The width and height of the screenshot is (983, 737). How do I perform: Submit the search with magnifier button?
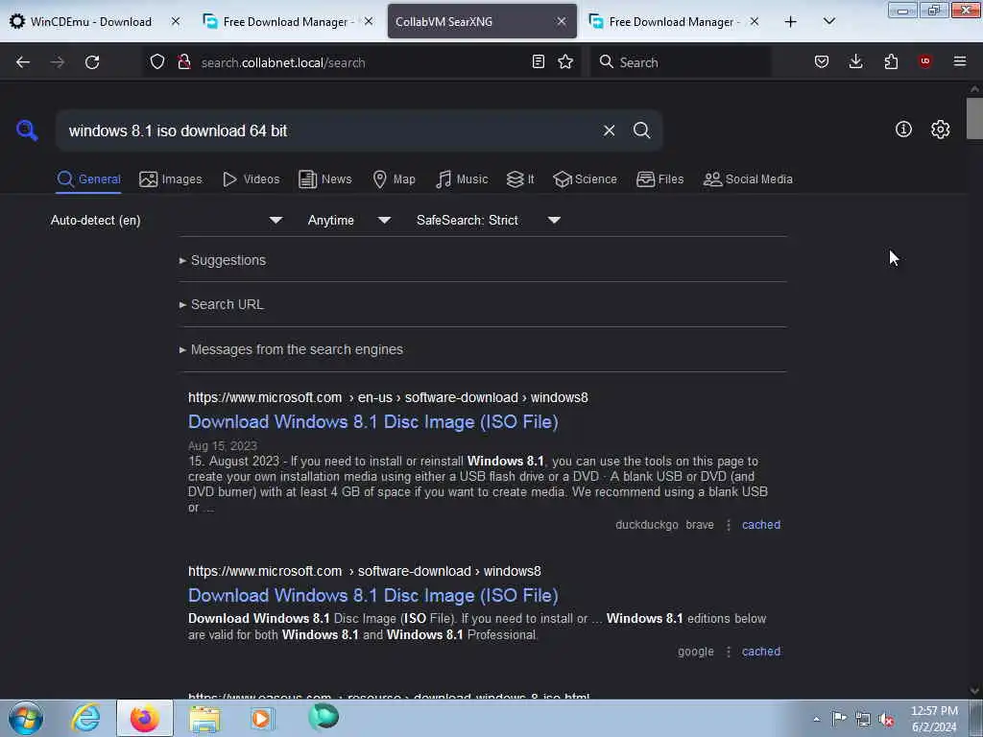641,131
